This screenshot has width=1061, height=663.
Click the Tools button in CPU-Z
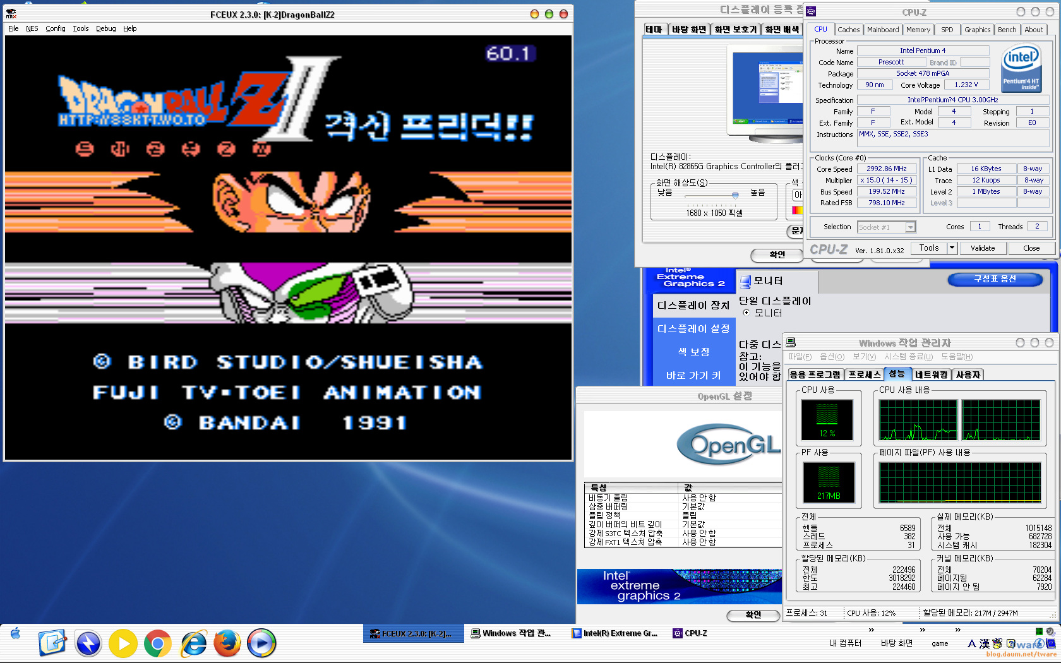click(928, 248)
